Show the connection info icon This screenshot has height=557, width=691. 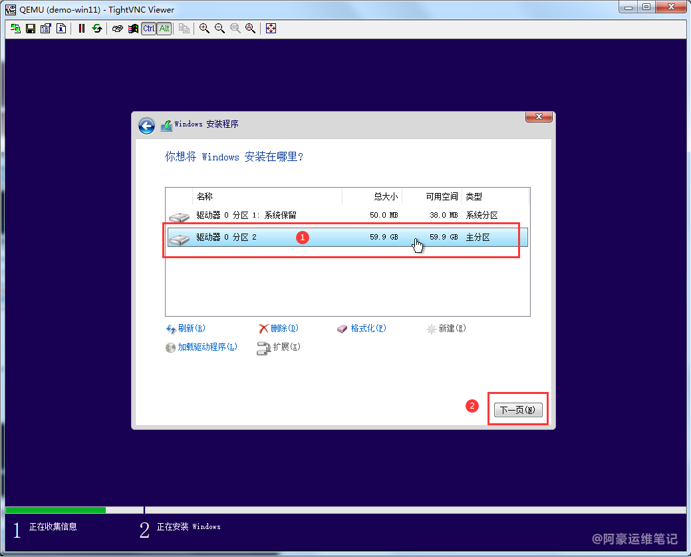[61, 29]
